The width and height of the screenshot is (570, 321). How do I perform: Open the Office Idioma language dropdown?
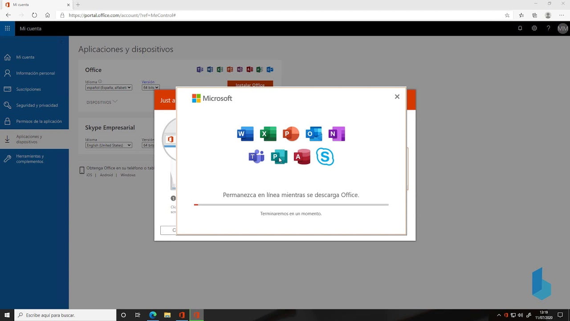pyautogui.click(x=109, y=87)
